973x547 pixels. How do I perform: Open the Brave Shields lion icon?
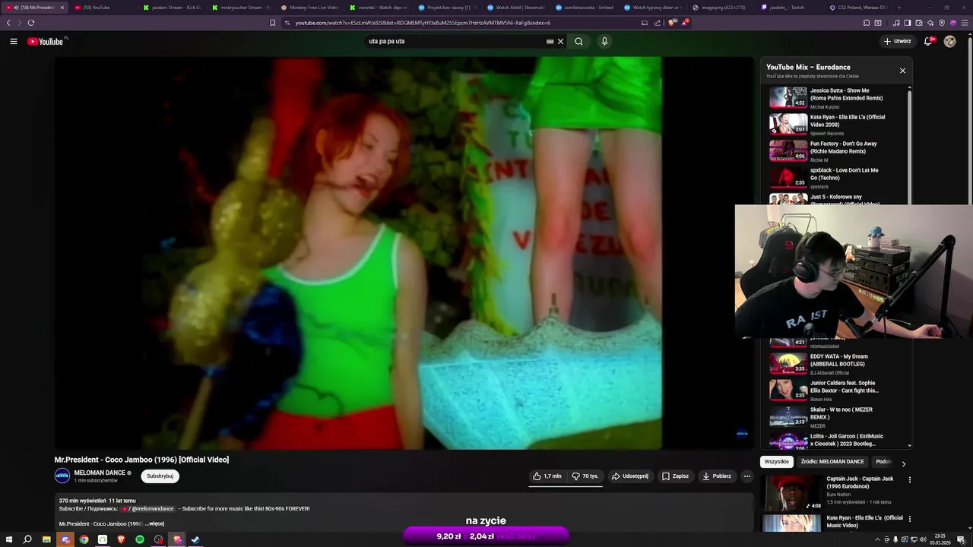[x=672, y=23]
